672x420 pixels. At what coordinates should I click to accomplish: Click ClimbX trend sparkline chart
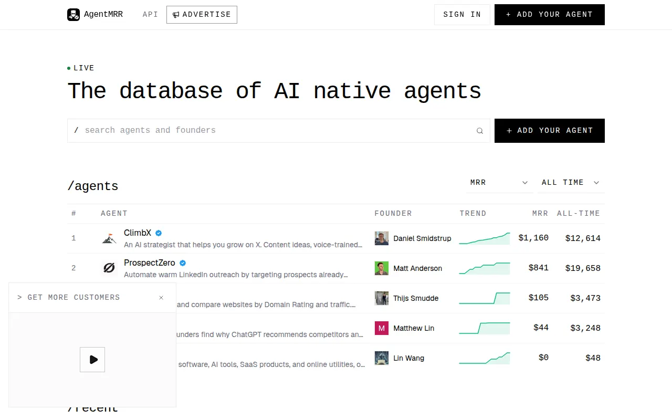point(485,238)
